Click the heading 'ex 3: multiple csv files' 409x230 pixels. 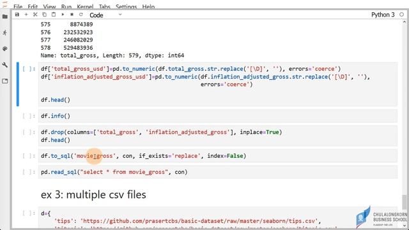[93, 194]
